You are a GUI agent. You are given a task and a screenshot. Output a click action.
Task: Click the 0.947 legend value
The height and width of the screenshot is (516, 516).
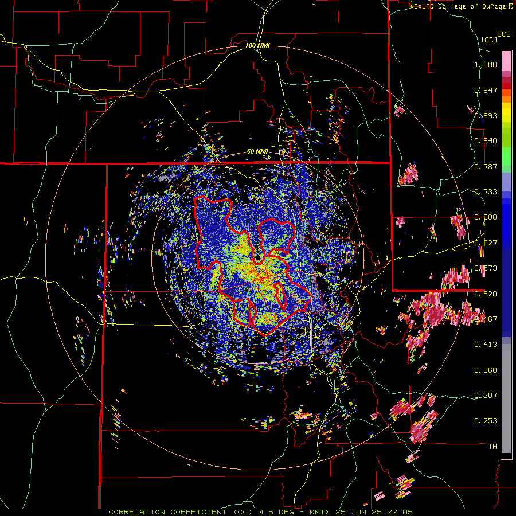[x=486, y=90]
